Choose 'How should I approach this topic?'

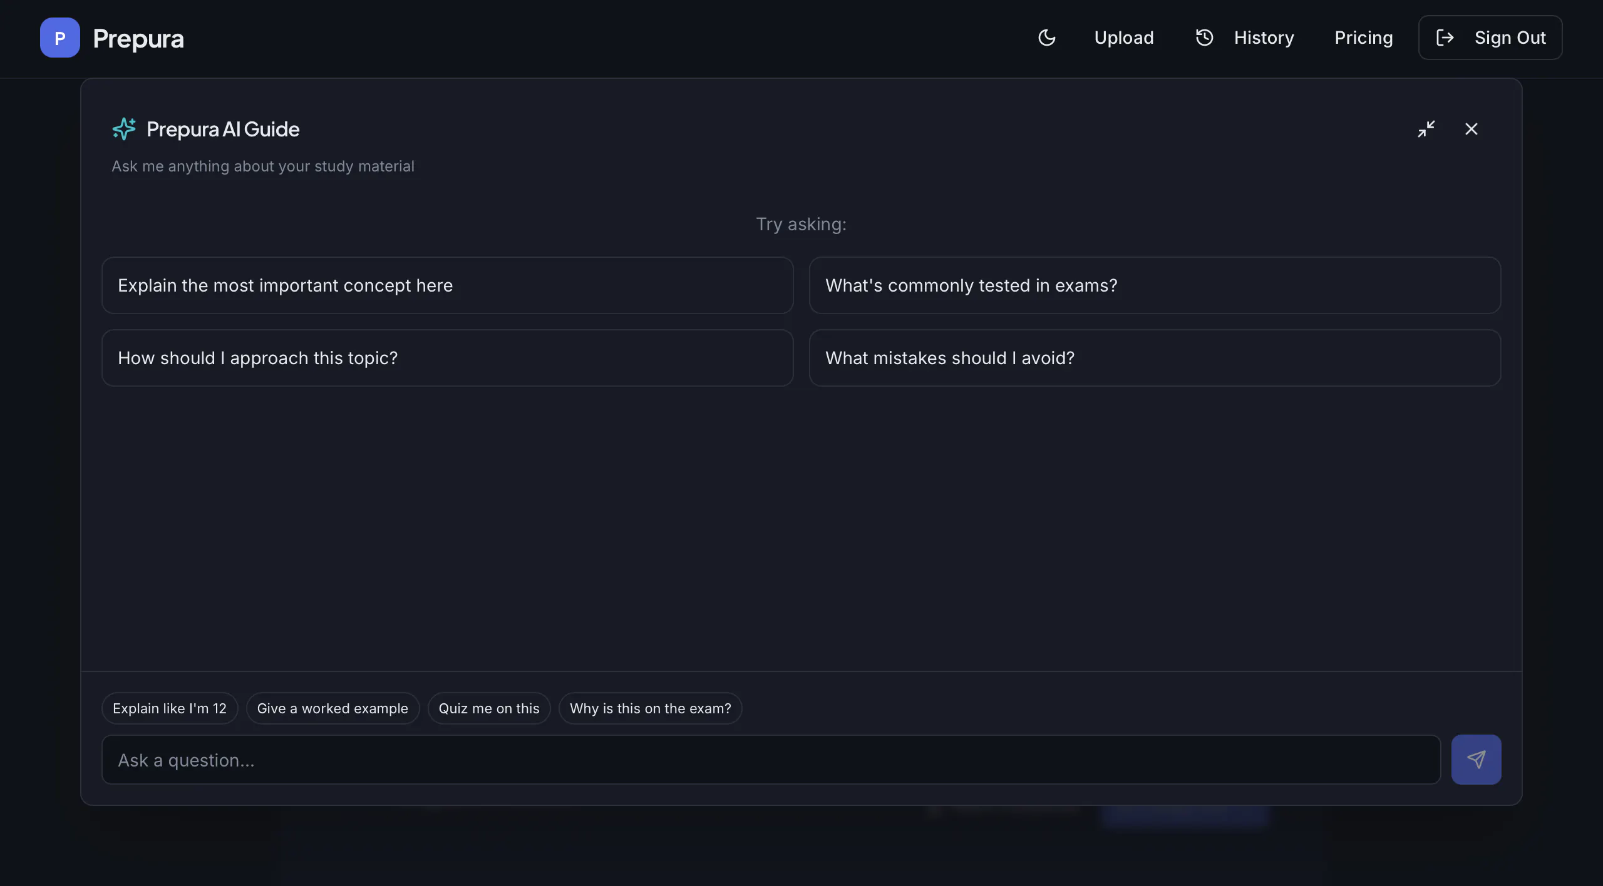[x=448, y=358]
